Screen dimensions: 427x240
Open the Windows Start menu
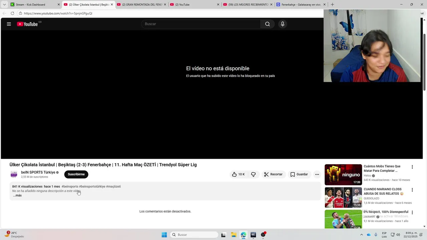point(164,235)
